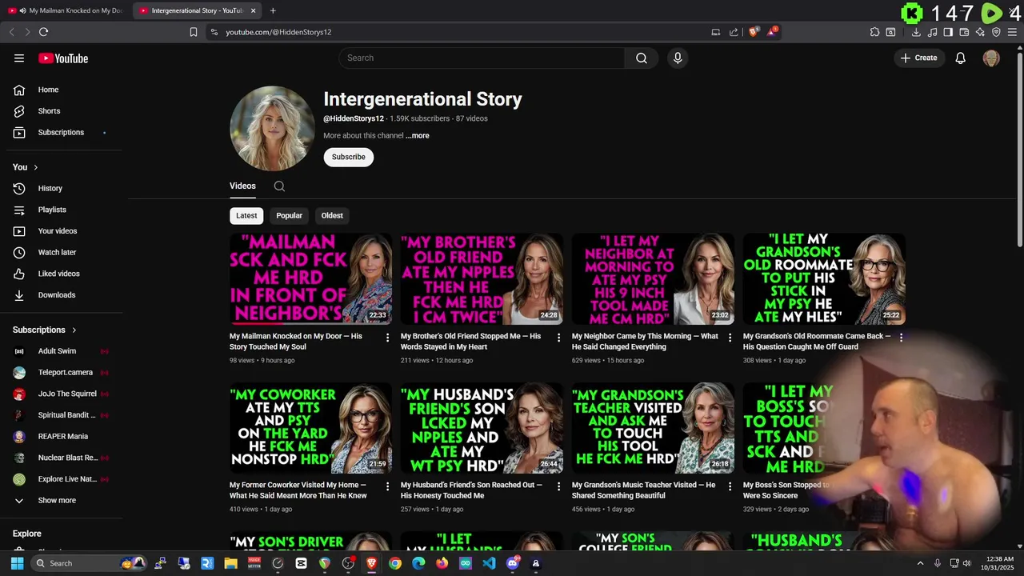Image resolution: width=1024 pixels, height=576 pixels.
Task: Expand channel description with ...more
Action: (418, 136)
